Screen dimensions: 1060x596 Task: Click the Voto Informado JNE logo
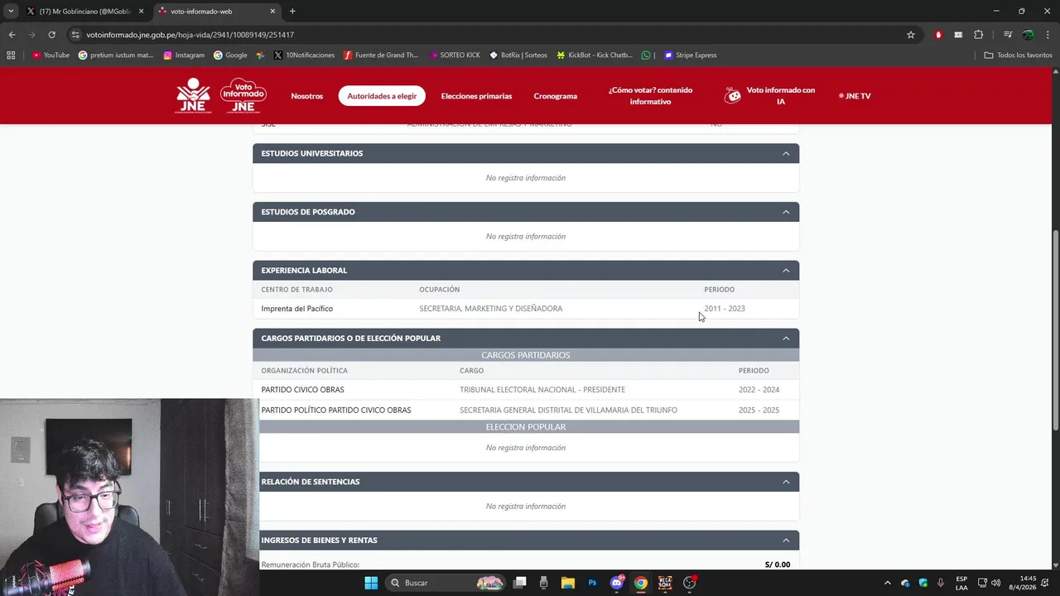243,95
